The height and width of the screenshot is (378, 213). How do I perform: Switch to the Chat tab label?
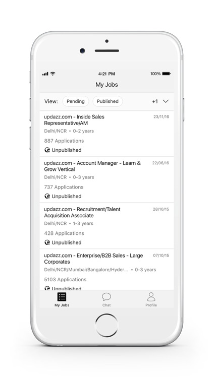pos(107,305)
